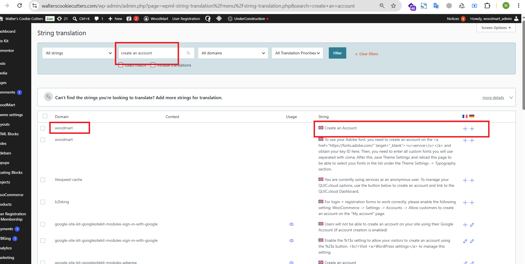Check the 'Users will not be able' row

pos(43,224)
